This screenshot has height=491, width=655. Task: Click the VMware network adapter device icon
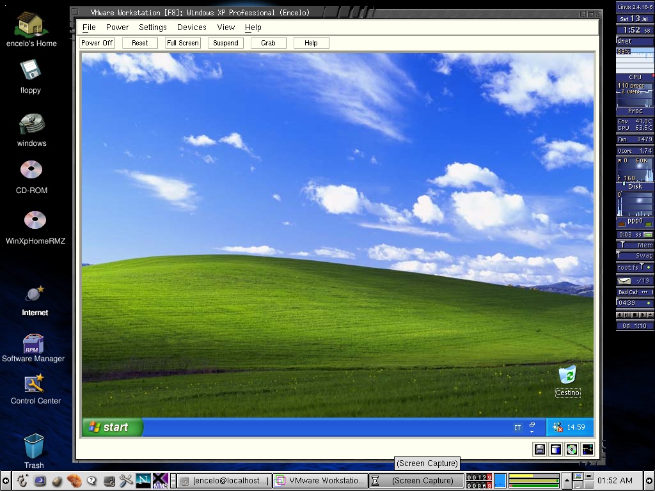587,449
